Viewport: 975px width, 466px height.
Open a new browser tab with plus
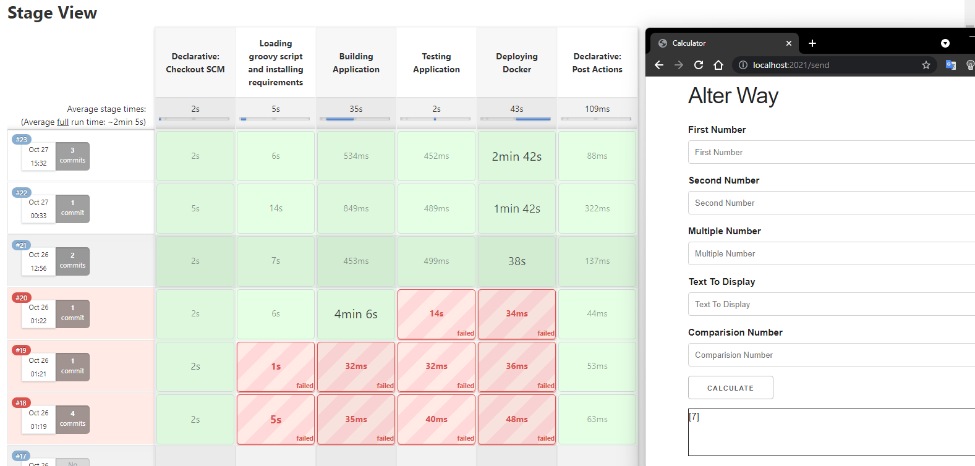tap(812, 43)
